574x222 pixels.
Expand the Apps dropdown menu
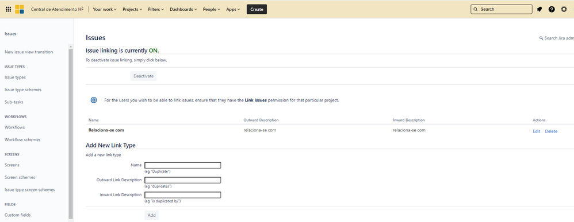pos(233,10)
